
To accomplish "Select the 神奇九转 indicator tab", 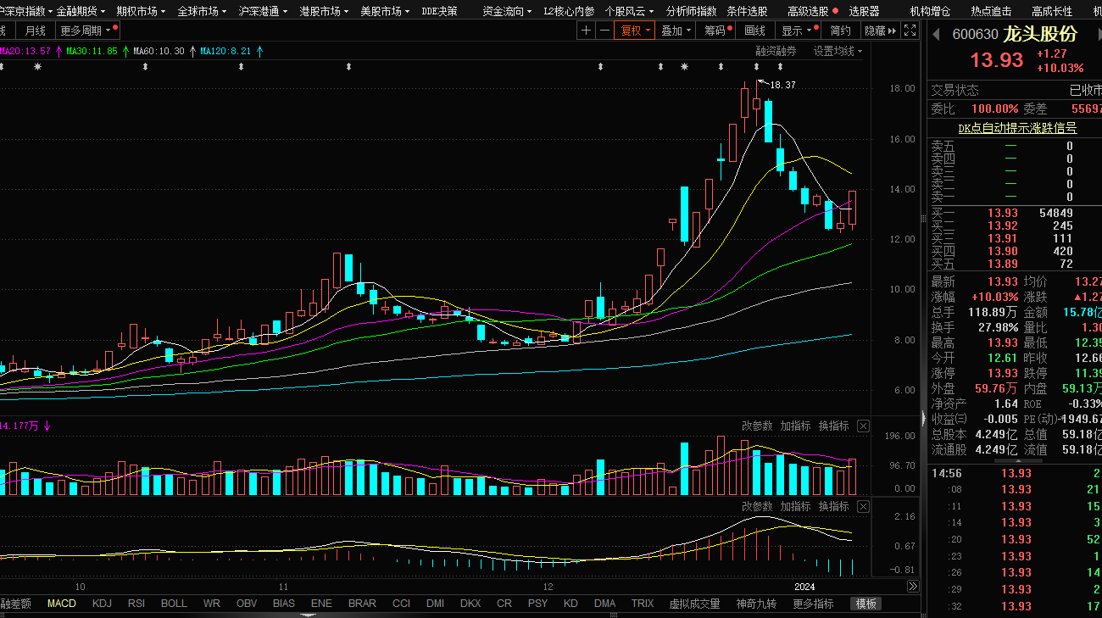I will click(x=756, y=604).
